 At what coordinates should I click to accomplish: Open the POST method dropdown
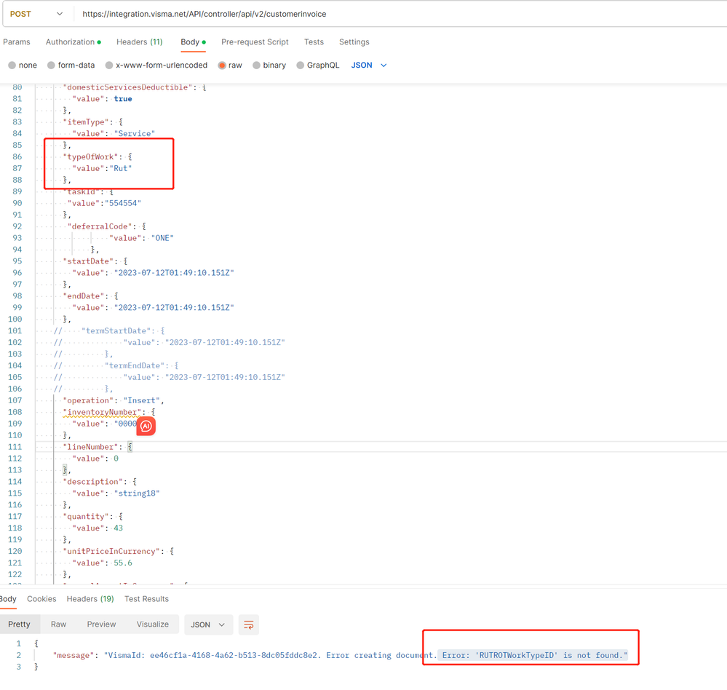36,14
